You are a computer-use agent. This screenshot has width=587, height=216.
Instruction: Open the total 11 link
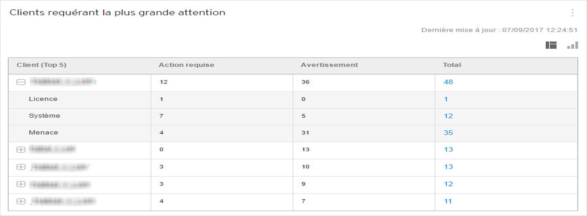448,202
